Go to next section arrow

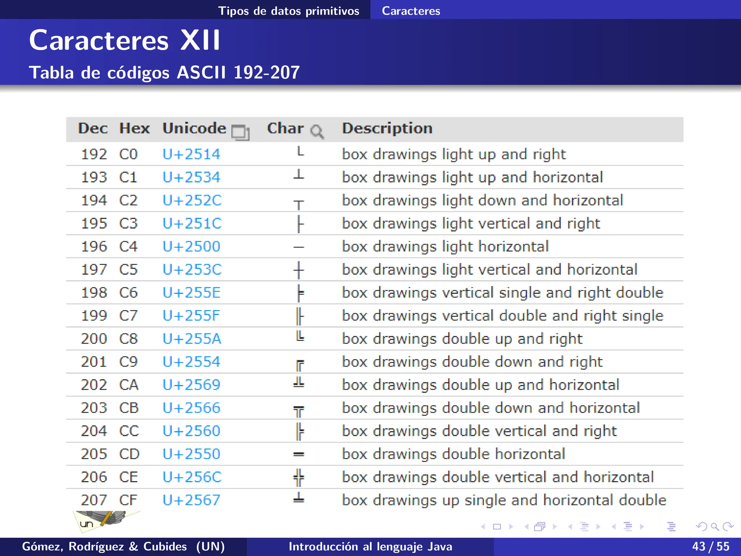click(x=642, y=527)
